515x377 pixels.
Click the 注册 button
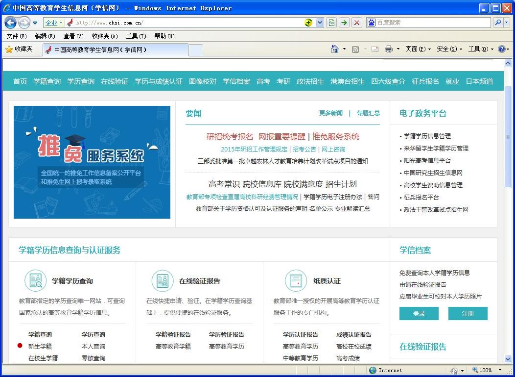click(x=468, y=314)
